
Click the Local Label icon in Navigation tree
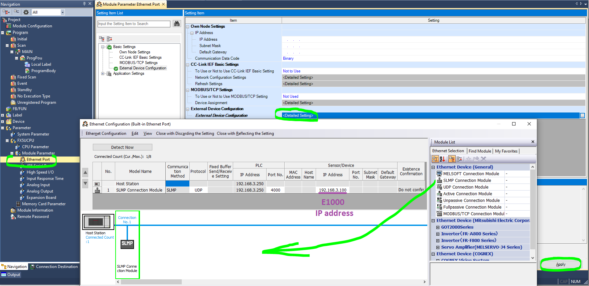(x=27, y=64)
